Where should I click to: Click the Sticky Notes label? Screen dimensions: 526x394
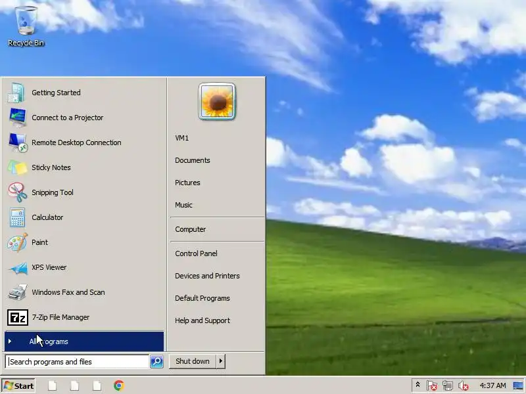click(x=51, y=167)
